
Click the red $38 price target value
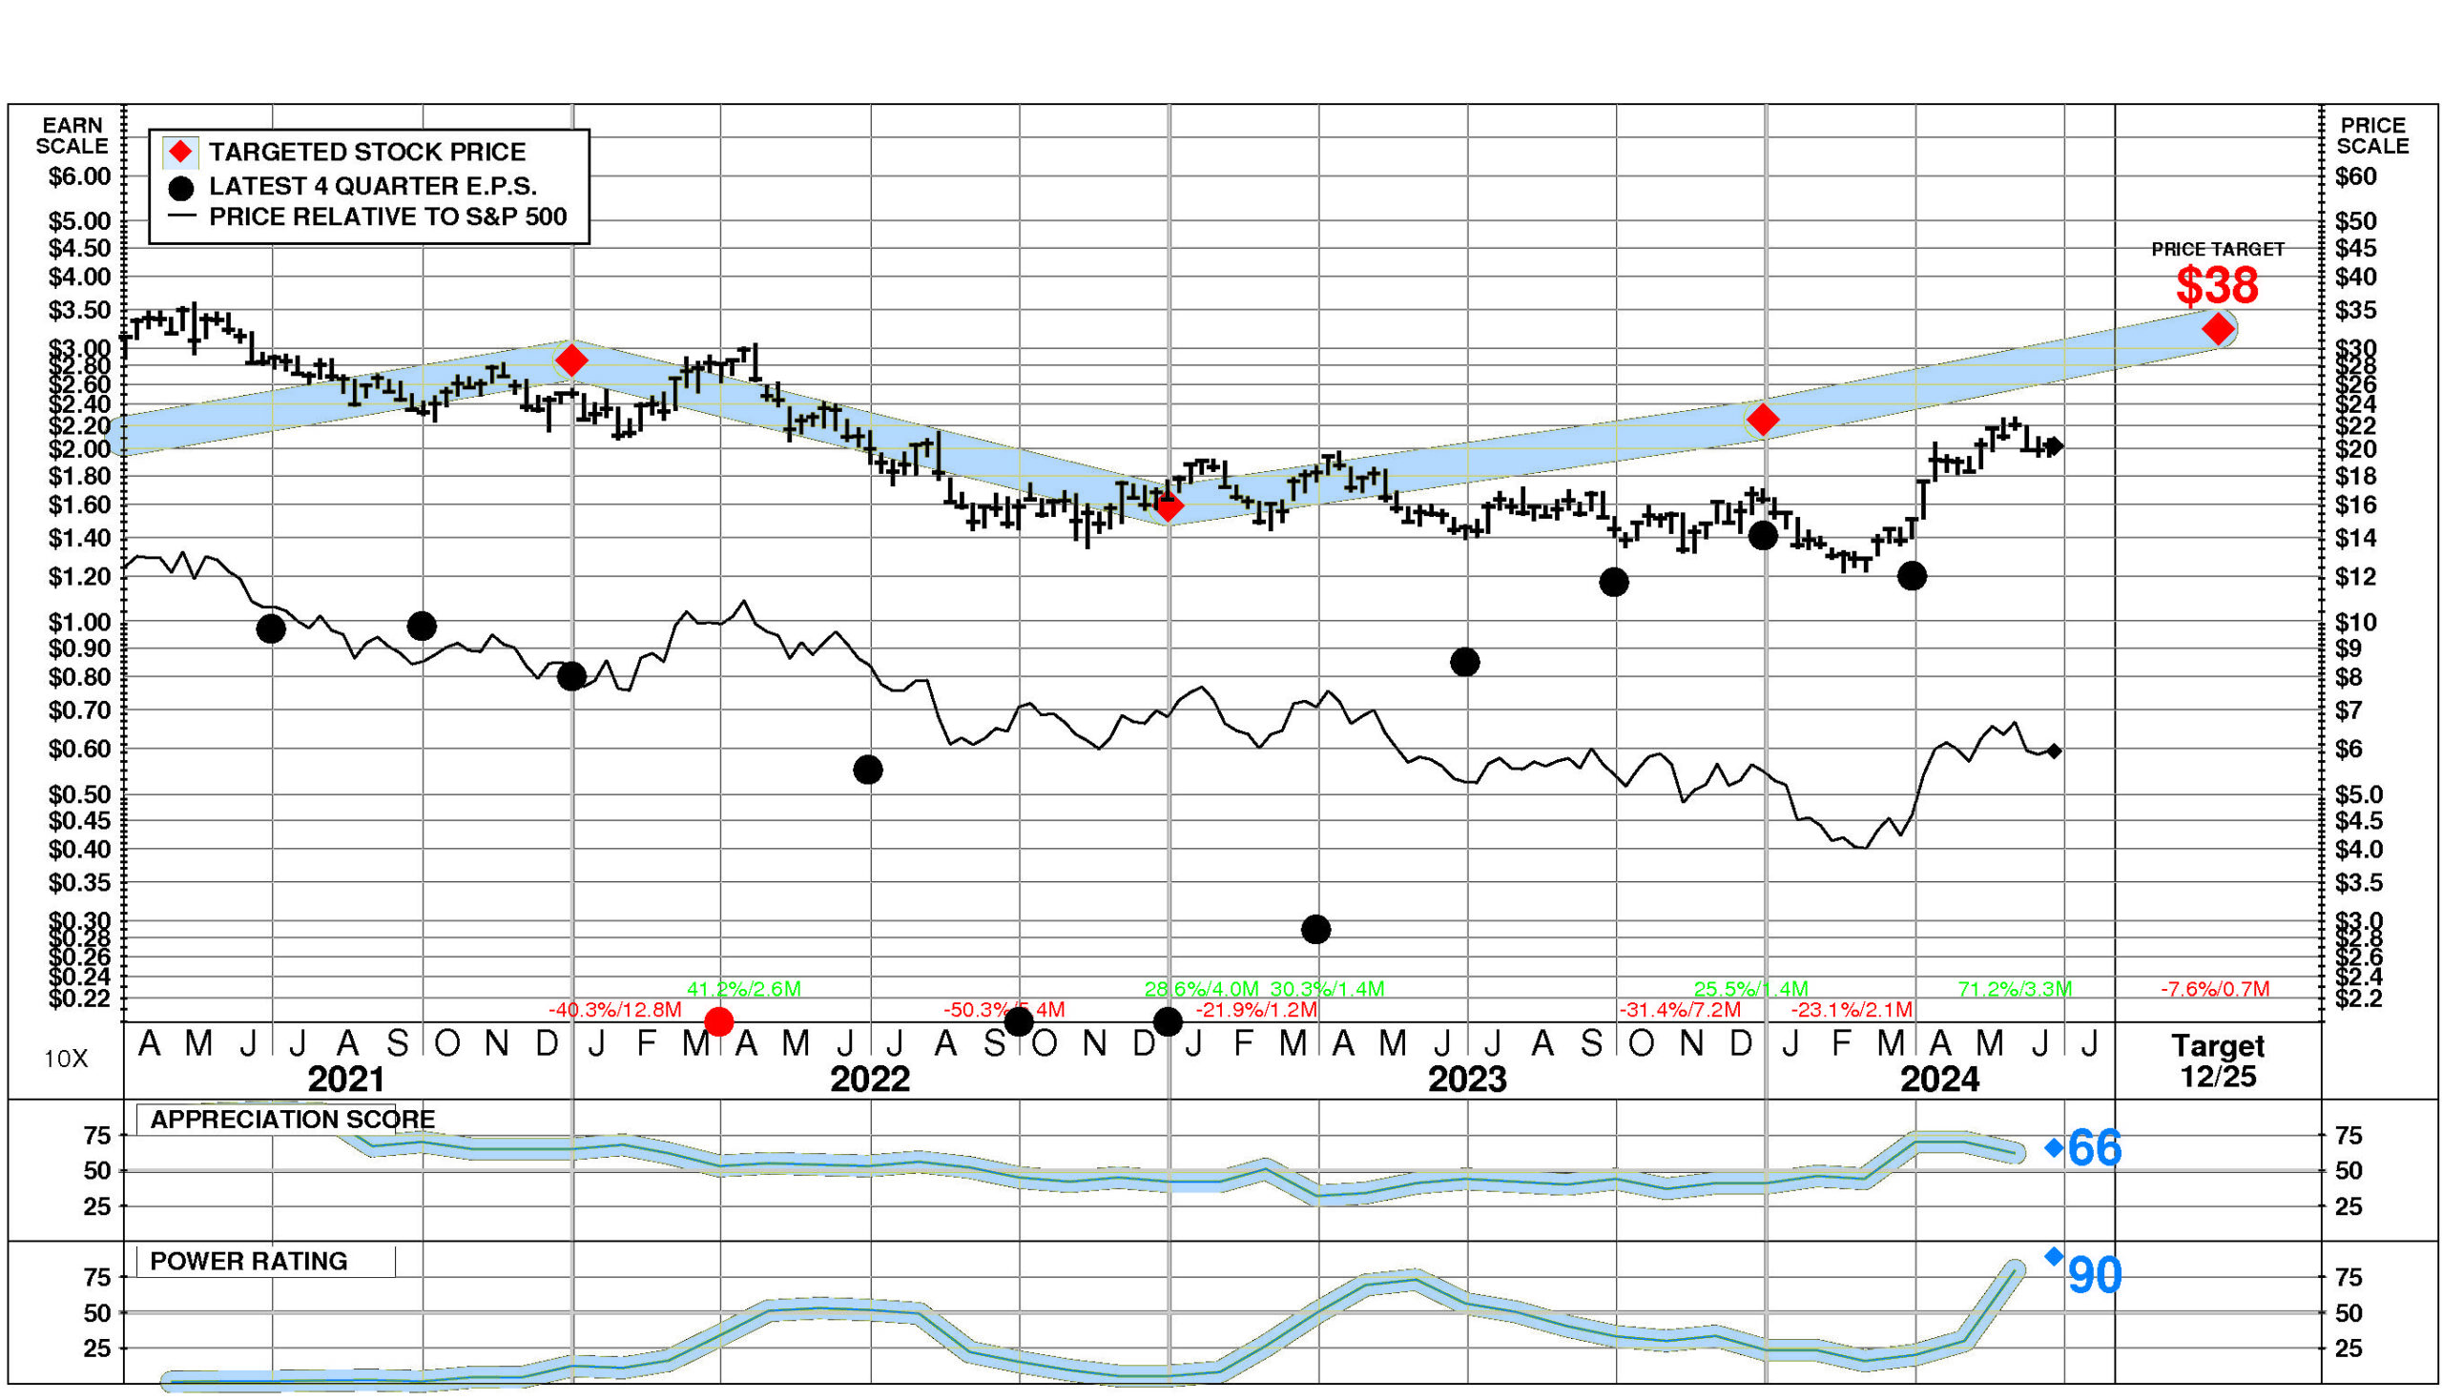pyautogui.click(x=2216, y=284)
